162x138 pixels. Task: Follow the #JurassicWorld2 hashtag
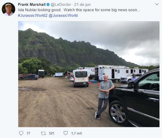tap(33, 15)
